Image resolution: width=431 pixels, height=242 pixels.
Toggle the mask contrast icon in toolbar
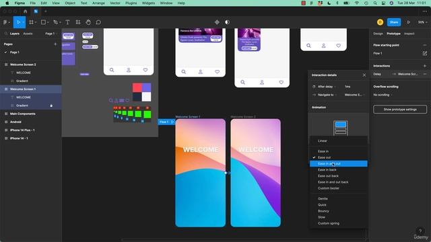pos(228,22)
